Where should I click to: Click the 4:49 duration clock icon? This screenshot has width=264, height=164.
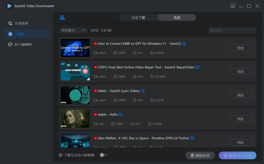coord(135,100)
